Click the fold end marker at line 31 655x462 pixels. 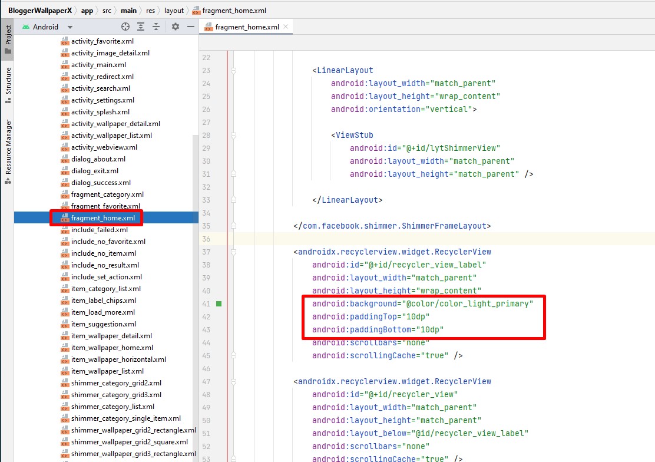(x=233, y=174)
